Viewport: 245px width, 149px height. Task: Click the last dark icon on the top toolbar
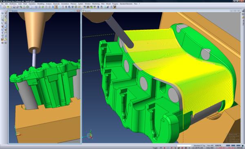[114, 7]
